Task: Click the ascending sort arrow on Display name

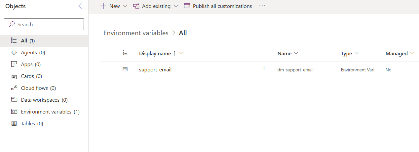Action: coord(174,53)
